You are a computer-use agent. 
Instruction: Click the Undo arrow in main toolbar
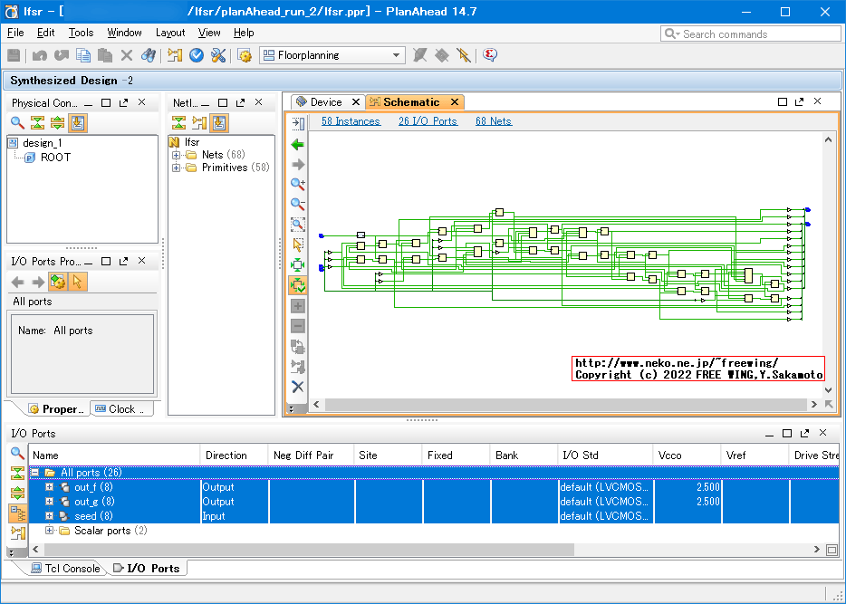tap(39, 55)
